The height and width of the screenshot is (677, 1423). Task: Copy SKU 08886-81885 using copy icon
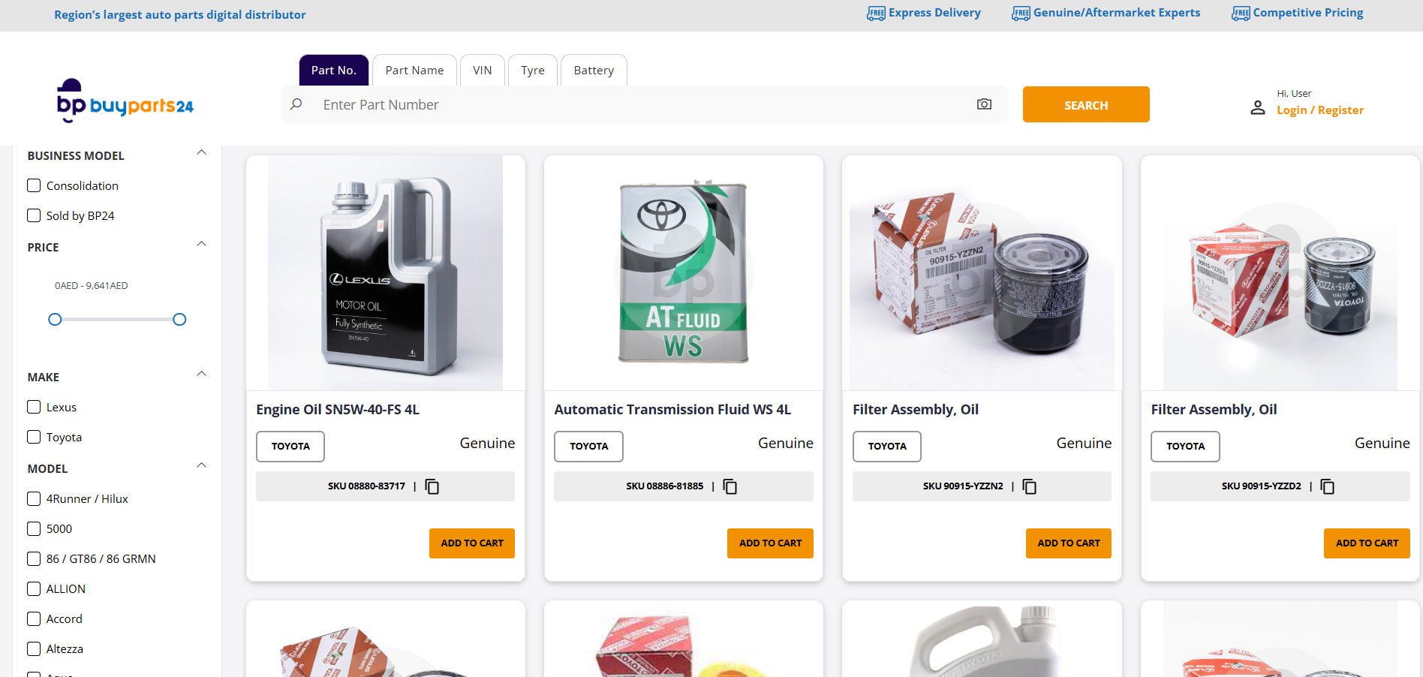pyautogui.click(x=730, y=486)
